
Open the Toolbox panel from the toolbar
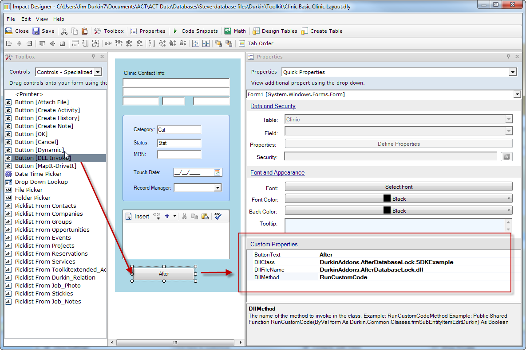[109, 31]
